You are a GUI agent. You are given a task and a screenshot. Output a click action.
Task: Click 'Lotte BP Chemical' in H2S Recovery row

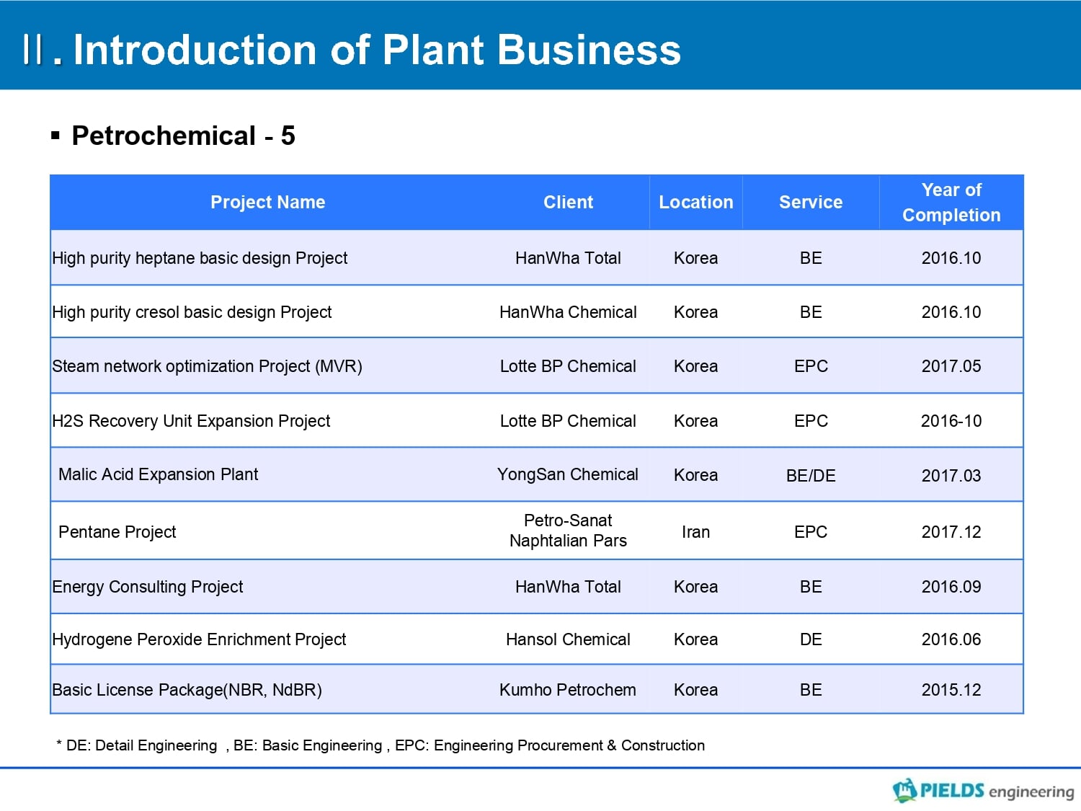pos(568,421)
